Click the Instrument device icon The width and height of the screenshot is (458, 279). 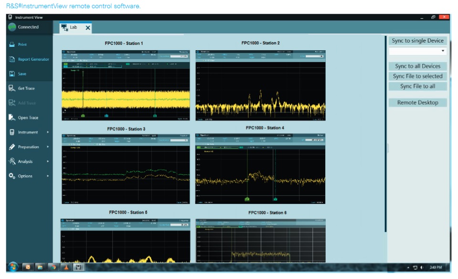tap(11, 132)
